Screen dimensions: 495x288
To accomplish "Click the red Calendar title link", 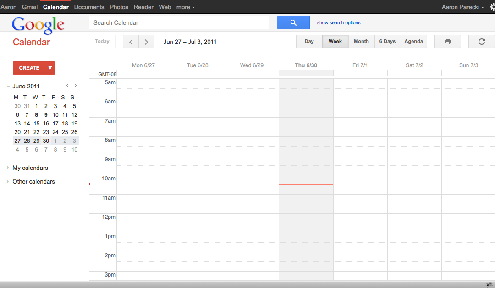I will tap(31, 42).
